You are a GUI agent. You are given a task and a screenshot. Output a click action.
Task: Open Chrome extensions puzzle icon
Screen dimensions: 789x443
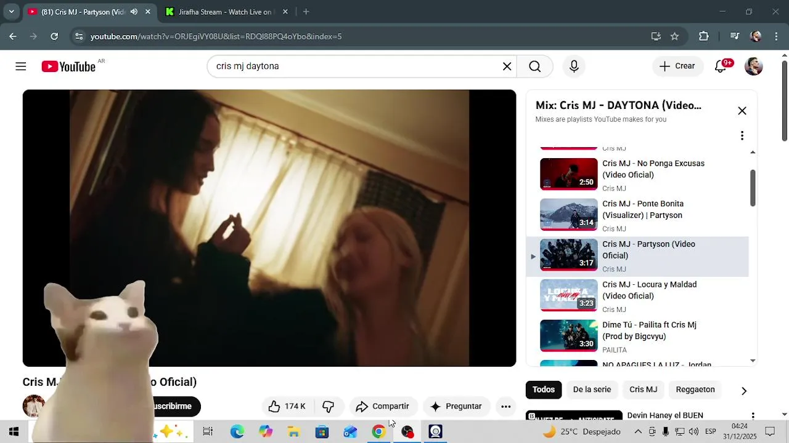pos(703,36)
